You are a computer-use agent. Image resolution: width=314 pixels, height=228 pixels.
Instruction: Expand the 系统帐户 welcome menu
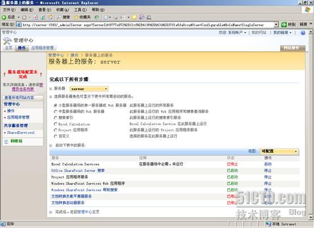click(x=237, y=32)
